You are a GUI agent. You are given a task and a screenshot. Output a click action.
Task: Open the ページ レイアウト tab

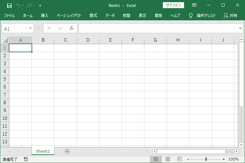(x=69, y=16)
